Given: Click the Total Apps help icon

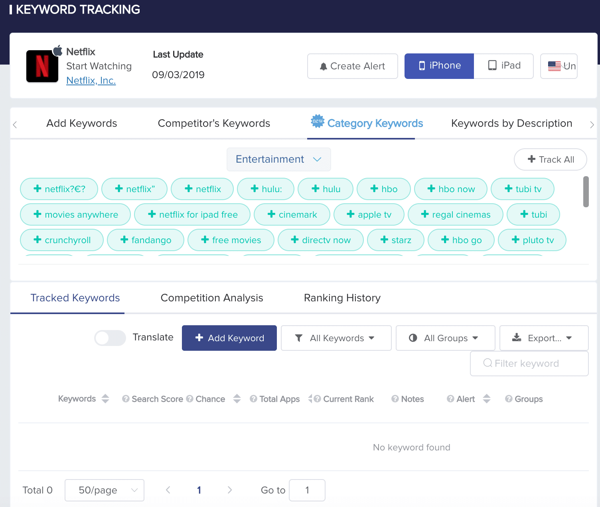Looking at the screenshot, I should click(253, 399).
